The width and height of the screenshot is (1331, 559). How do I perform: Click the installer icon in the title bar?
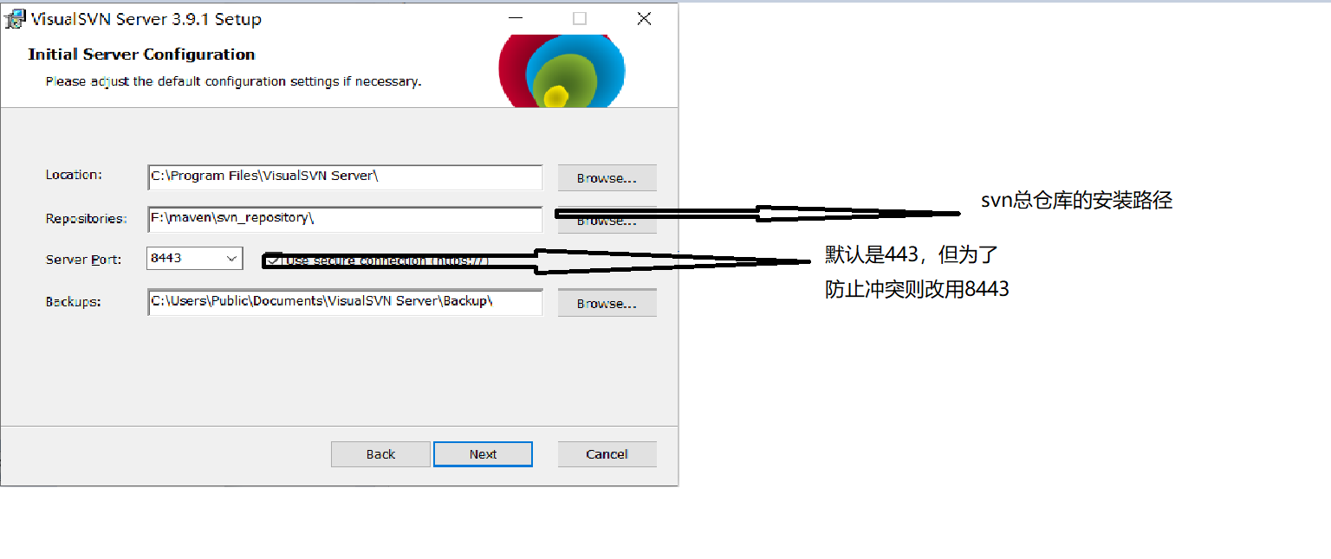pyautogui.click(x=15, y=19)
